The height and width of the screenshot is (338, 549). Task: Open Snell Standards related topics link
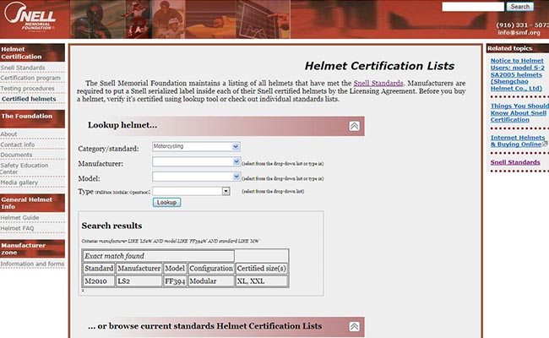[x=515, y=162]
